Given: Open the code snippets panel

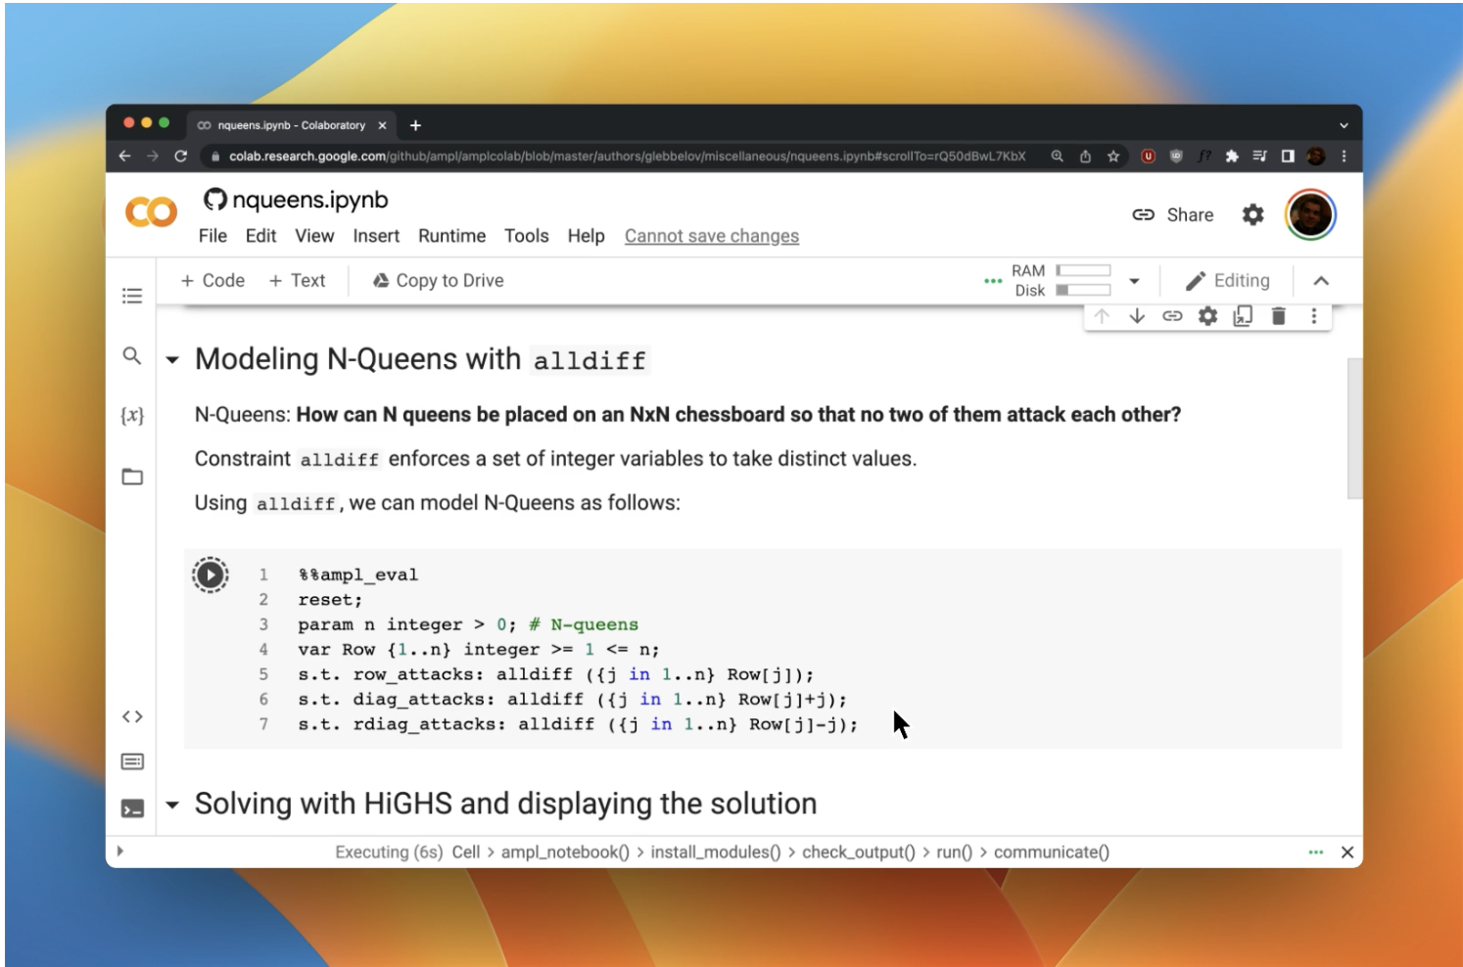Looking at the screenshot, I should [x=133, y=715].
